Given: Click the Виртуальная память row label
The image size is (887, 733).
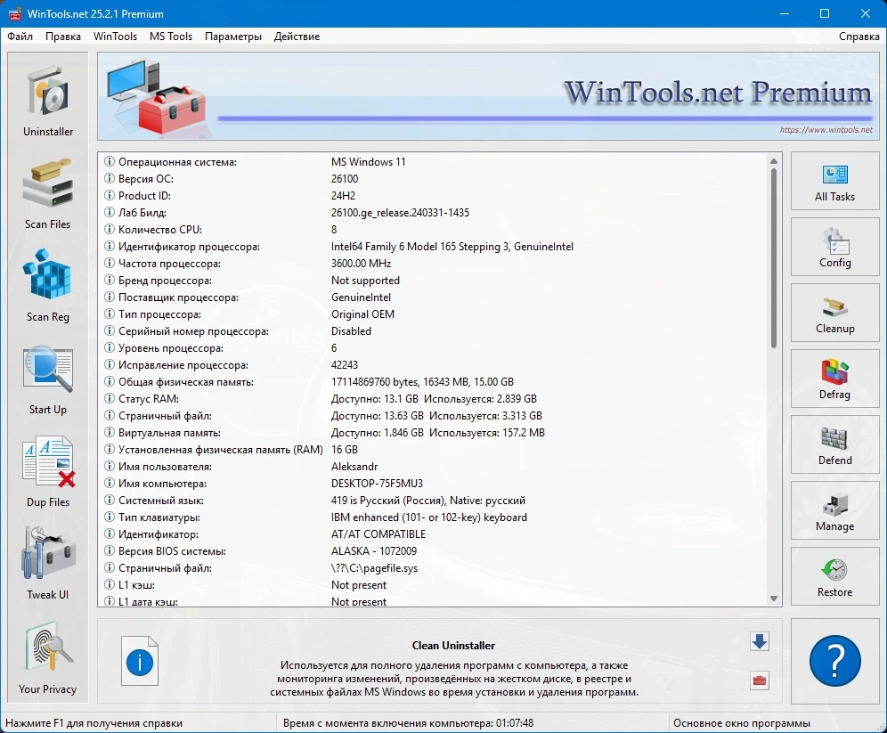Looking at the screenshot, I should coord(169,433).
